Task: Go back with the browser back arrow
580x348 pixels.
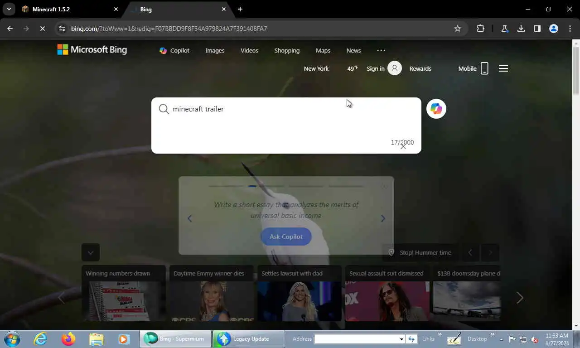Action: pos(10,29)
